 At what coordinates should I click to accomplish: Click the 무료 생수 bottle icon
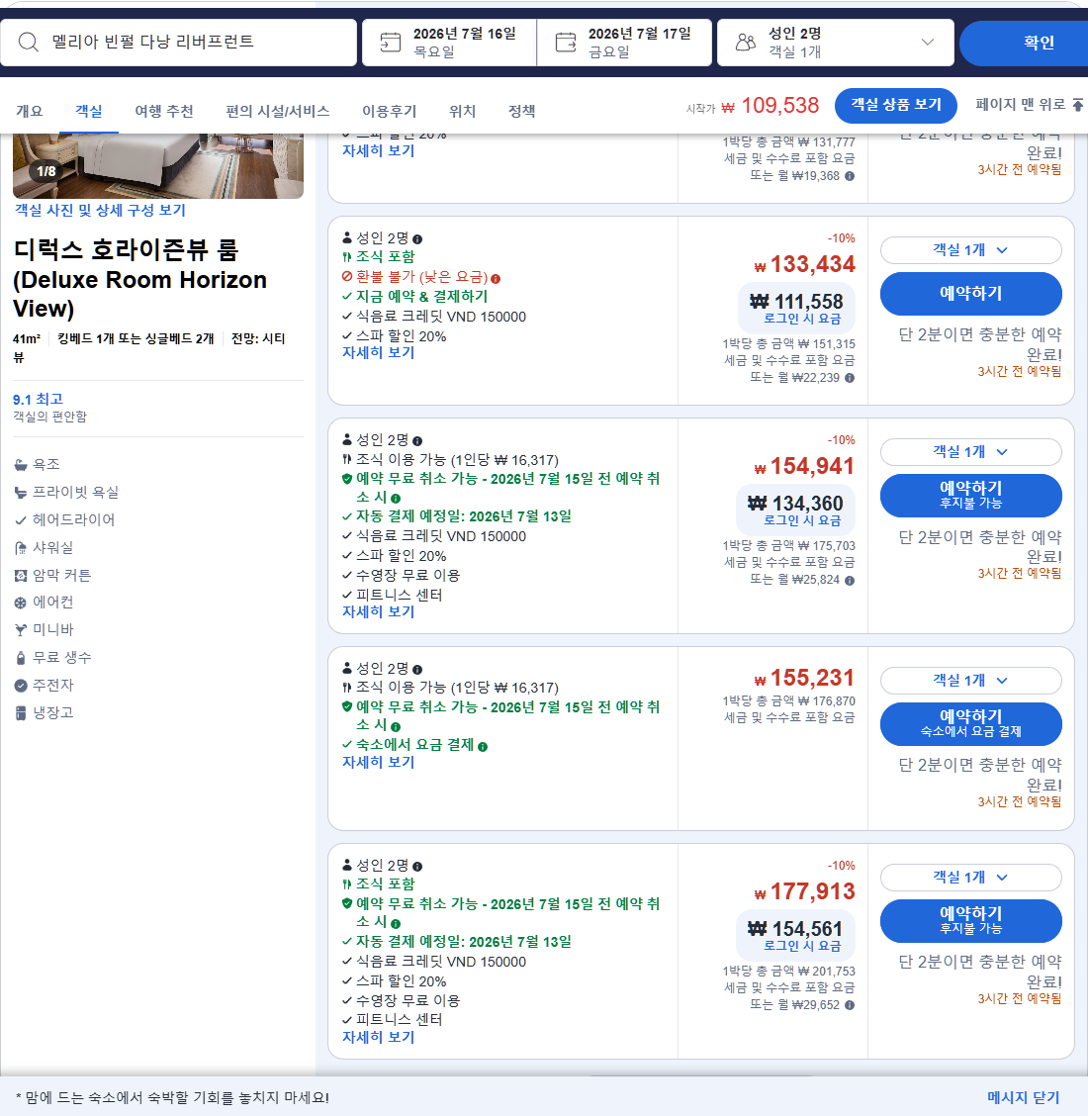point(21,658)
